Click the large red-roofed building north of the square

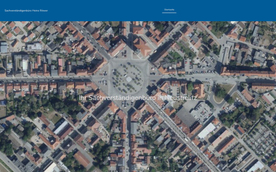point(142,46)
